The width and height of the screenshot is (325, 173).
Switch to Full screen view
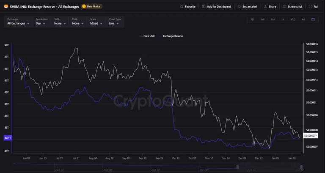(x=314, y=7)
